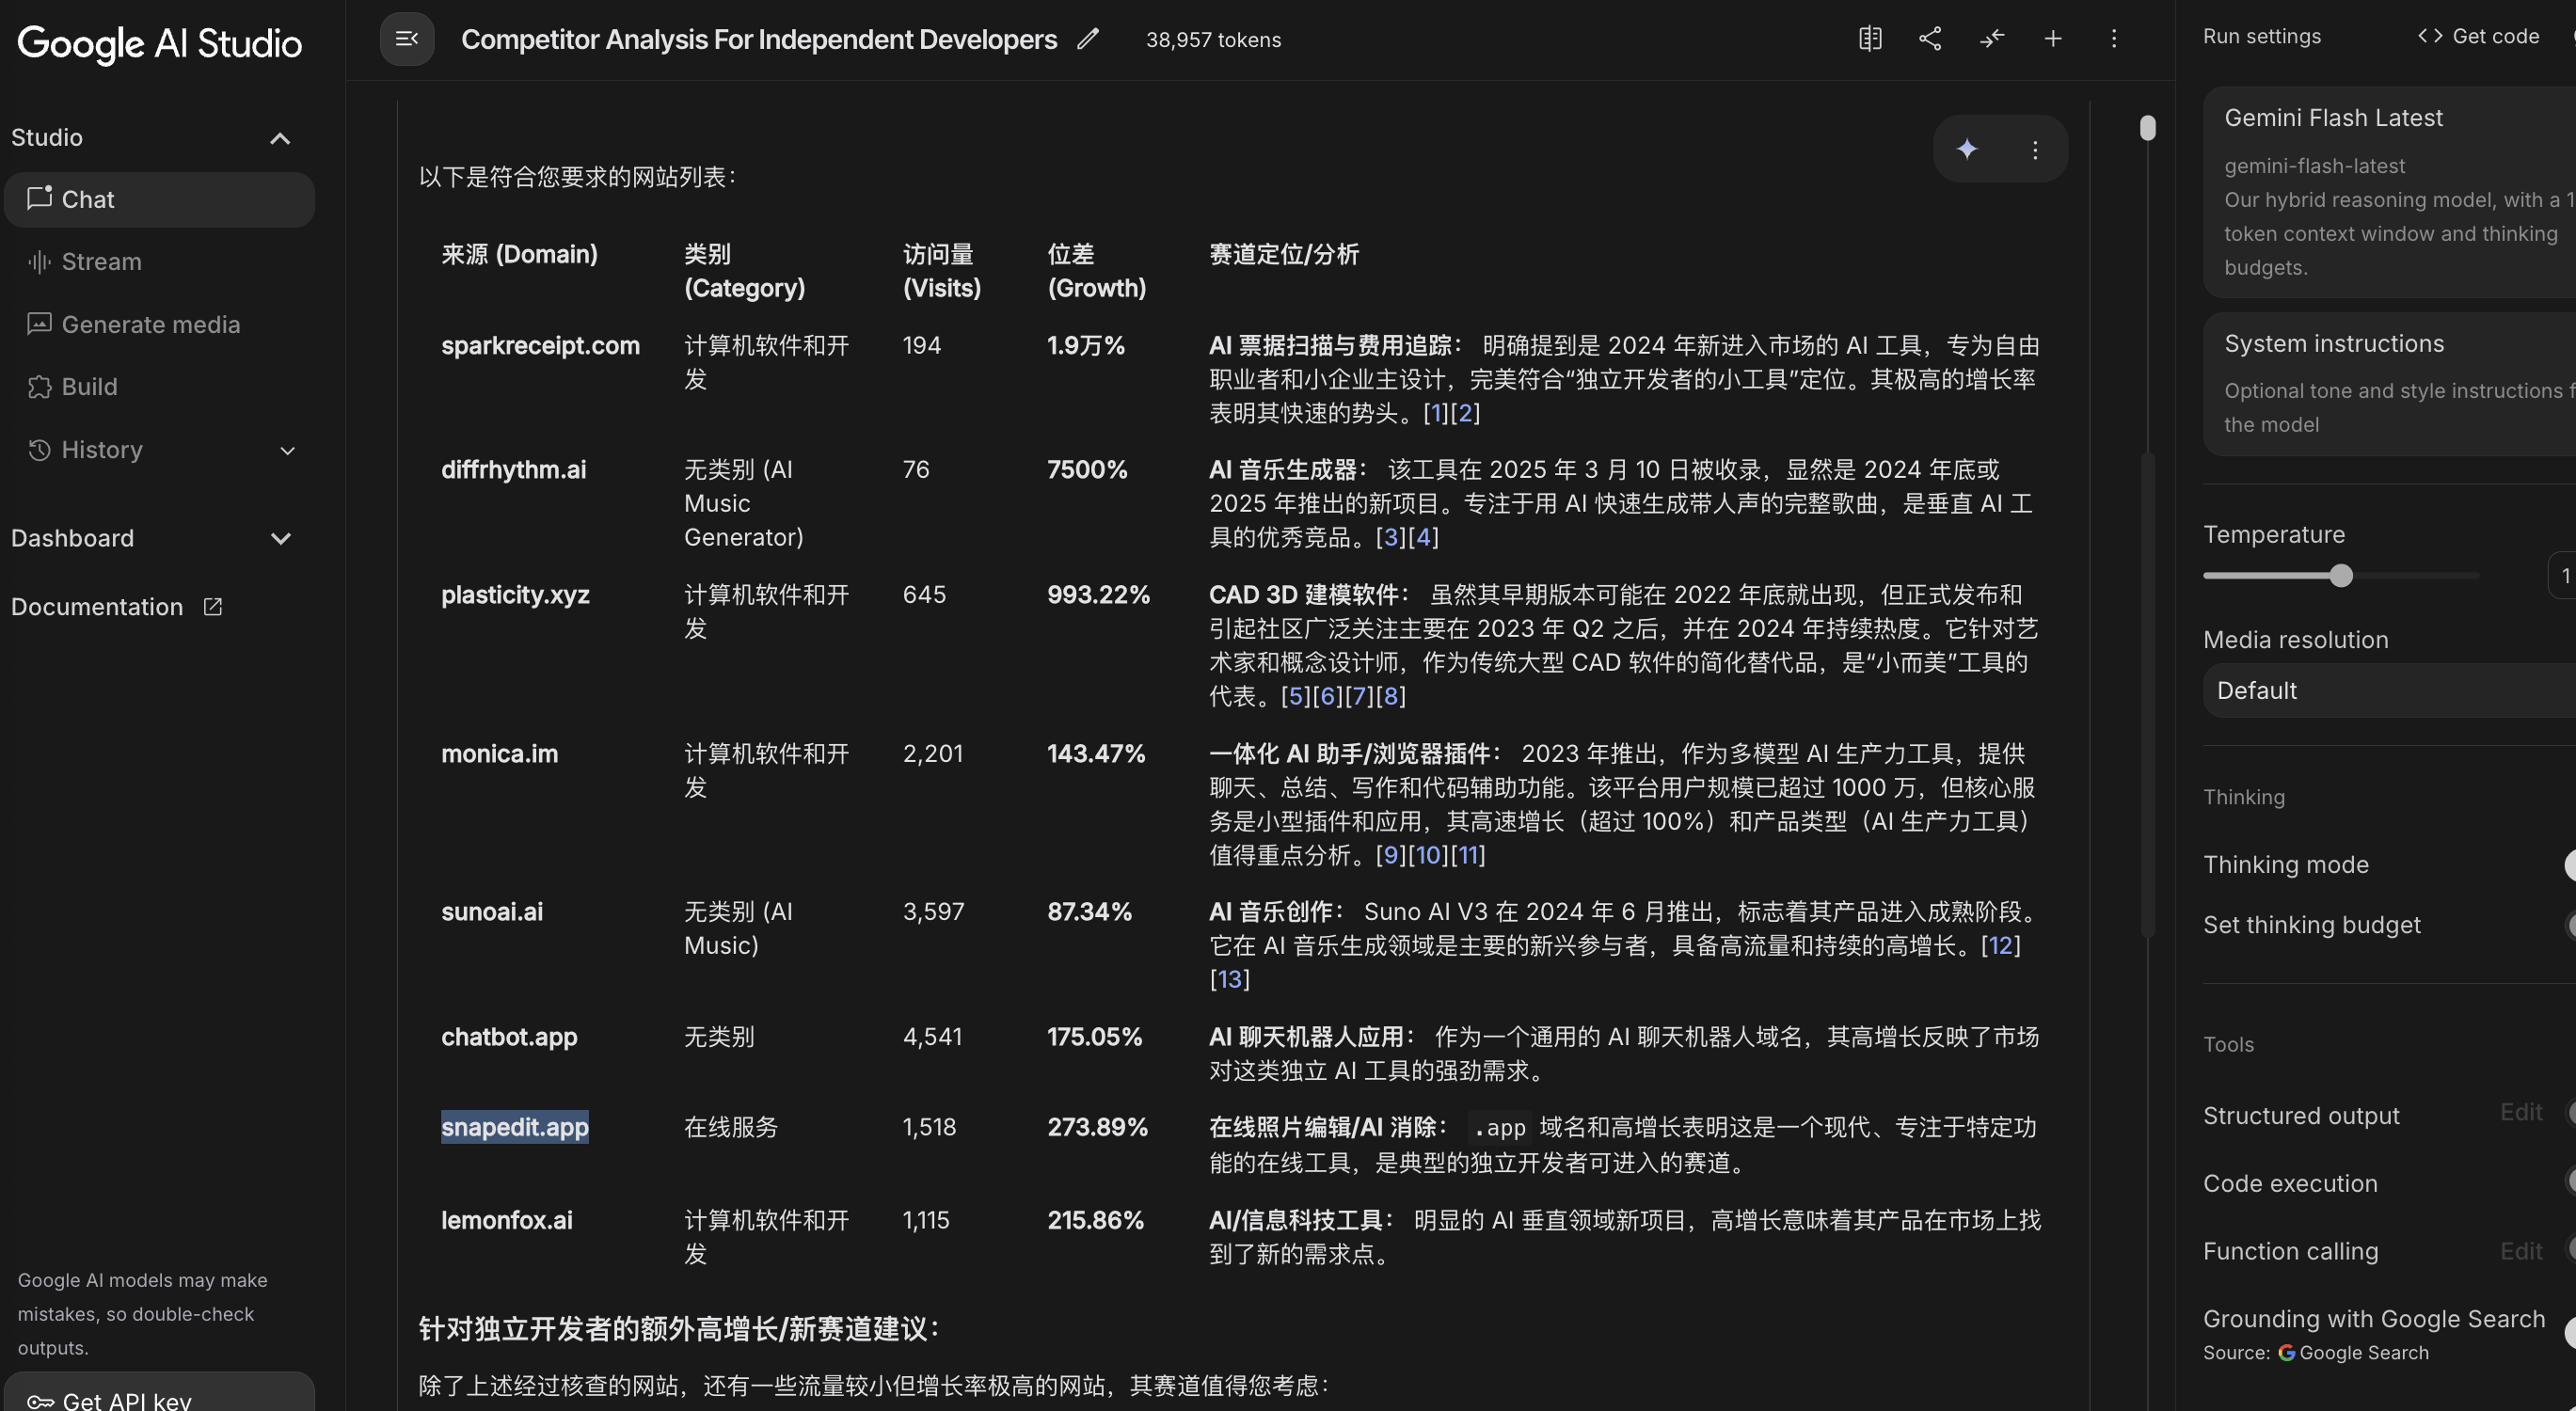Click the Get code button
2576x1411 pixels.
(x=2478, y=36)
